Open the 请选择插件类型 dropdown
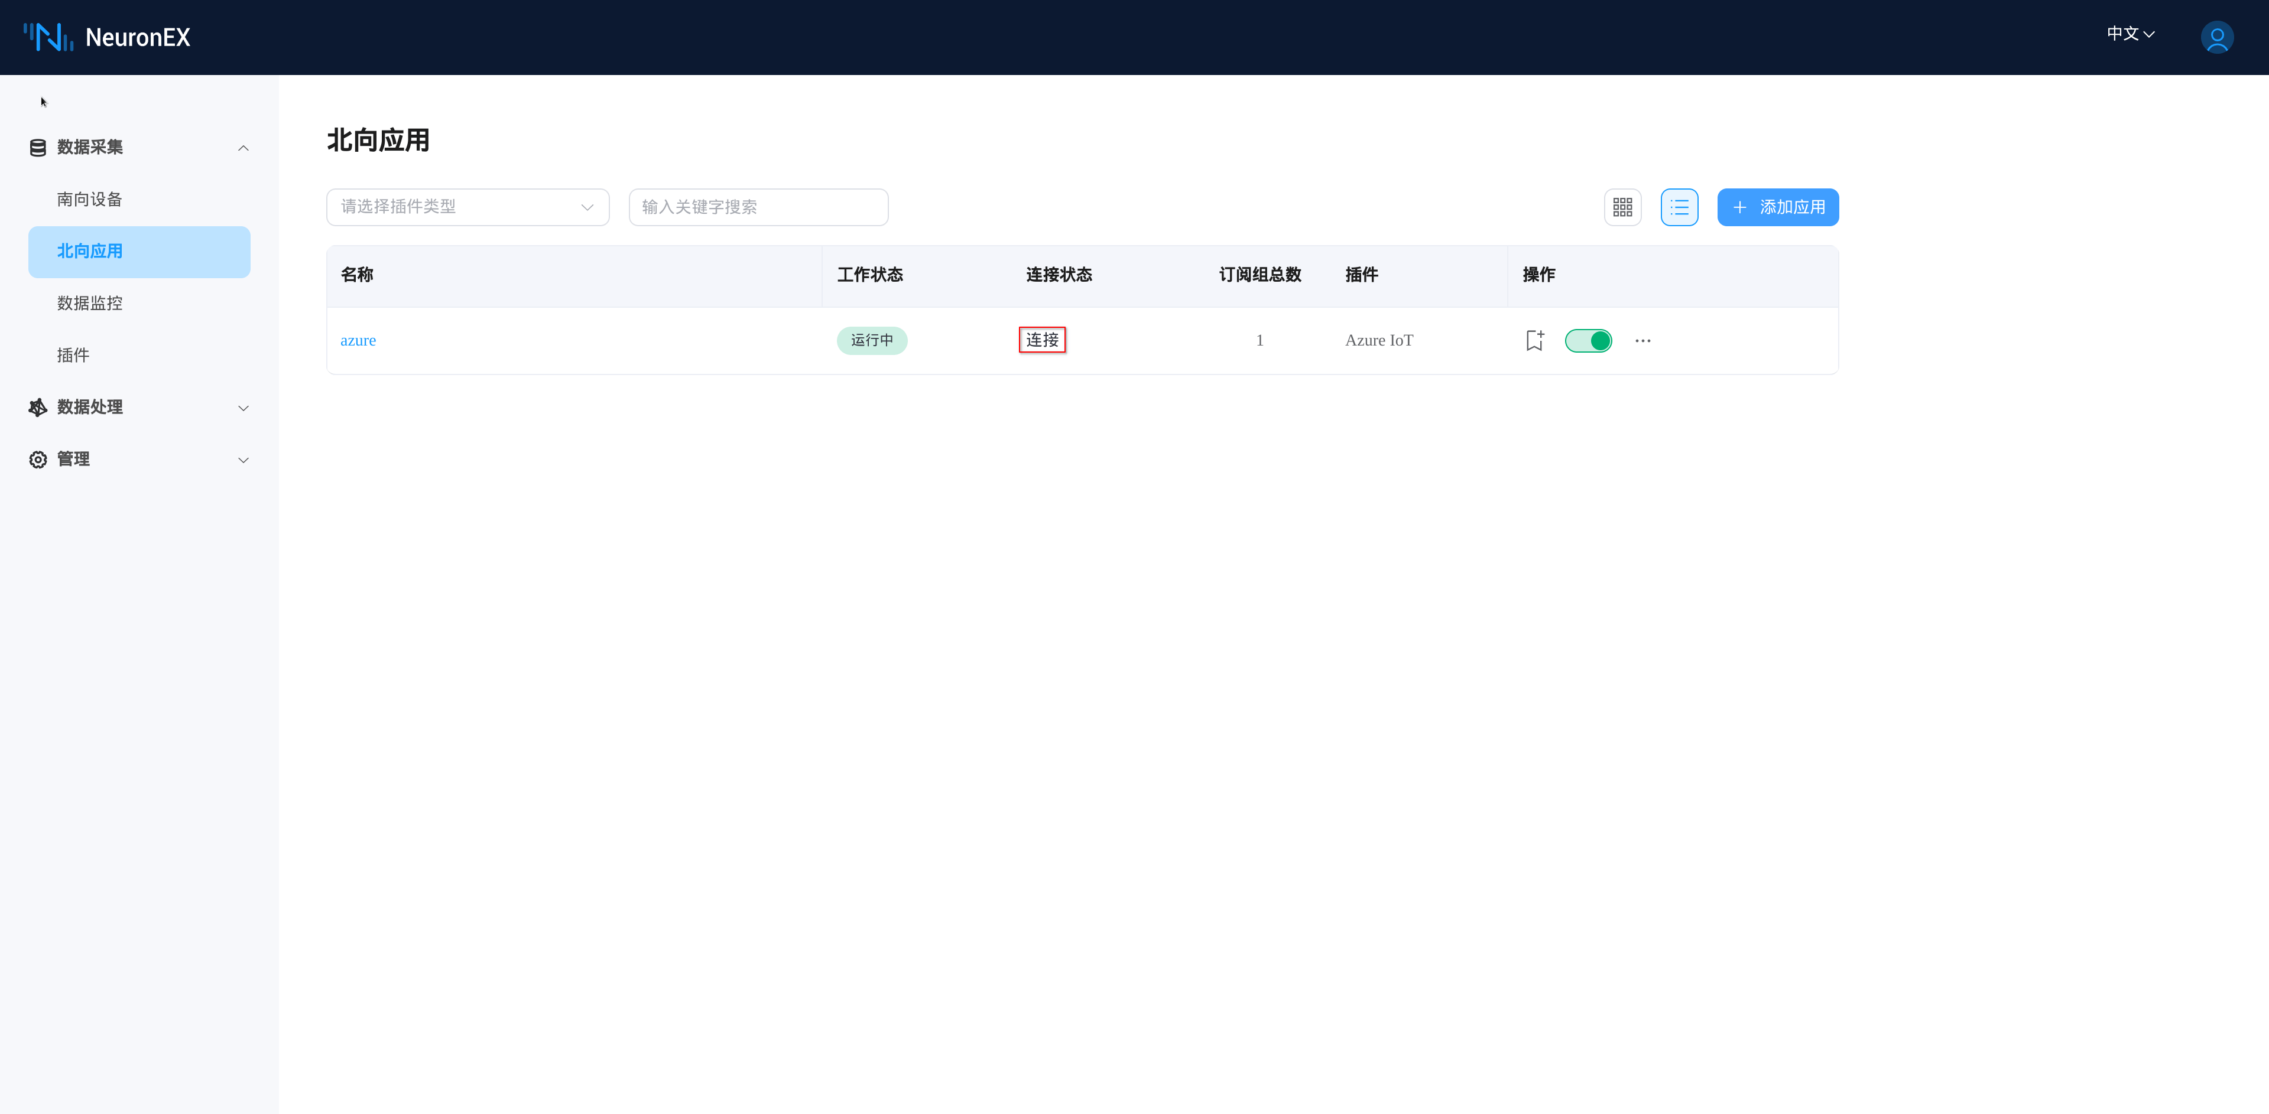The height and width of the screenshot is (1114, 2269). tap(468, 207)
